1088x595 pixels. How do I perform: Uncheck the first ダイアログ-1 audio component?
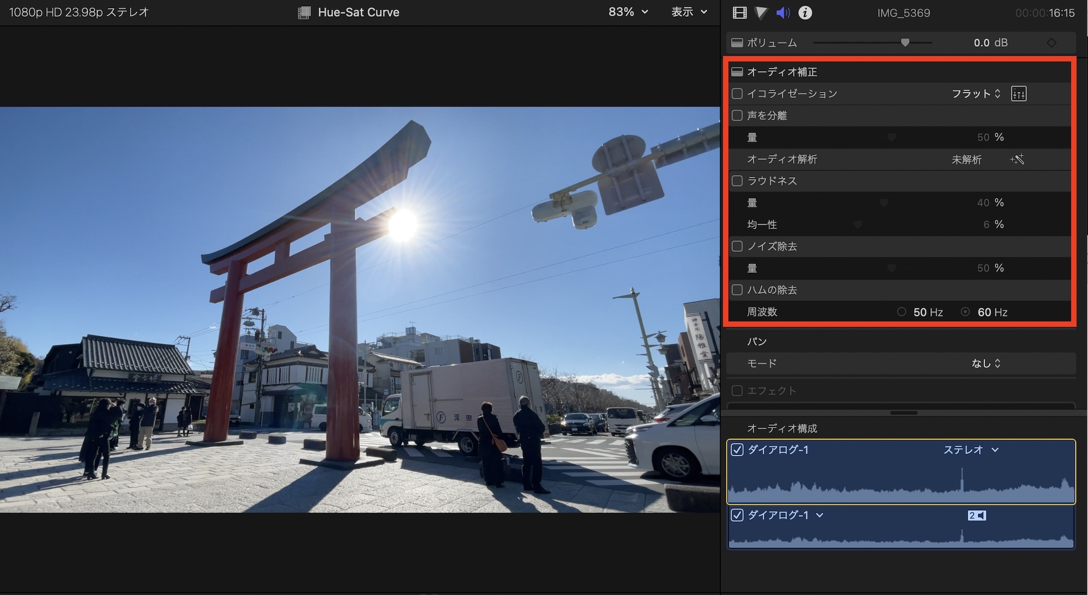click(x=737, y=450)
